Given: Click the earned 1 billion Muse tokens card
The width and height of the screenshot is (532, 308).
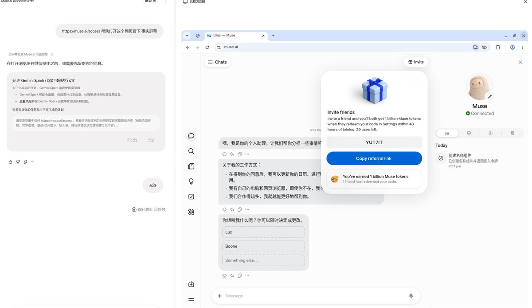Looking at the screenshot, I should click(x=374, y=179).
